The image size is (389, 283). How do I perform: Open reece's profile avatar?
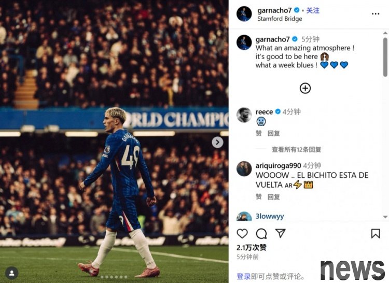[x=244, y=115]
